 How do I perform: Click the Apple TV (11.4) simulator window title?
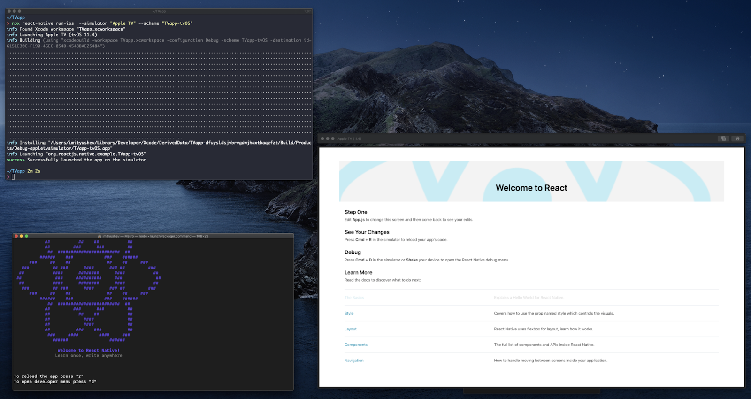coord(349,138)
